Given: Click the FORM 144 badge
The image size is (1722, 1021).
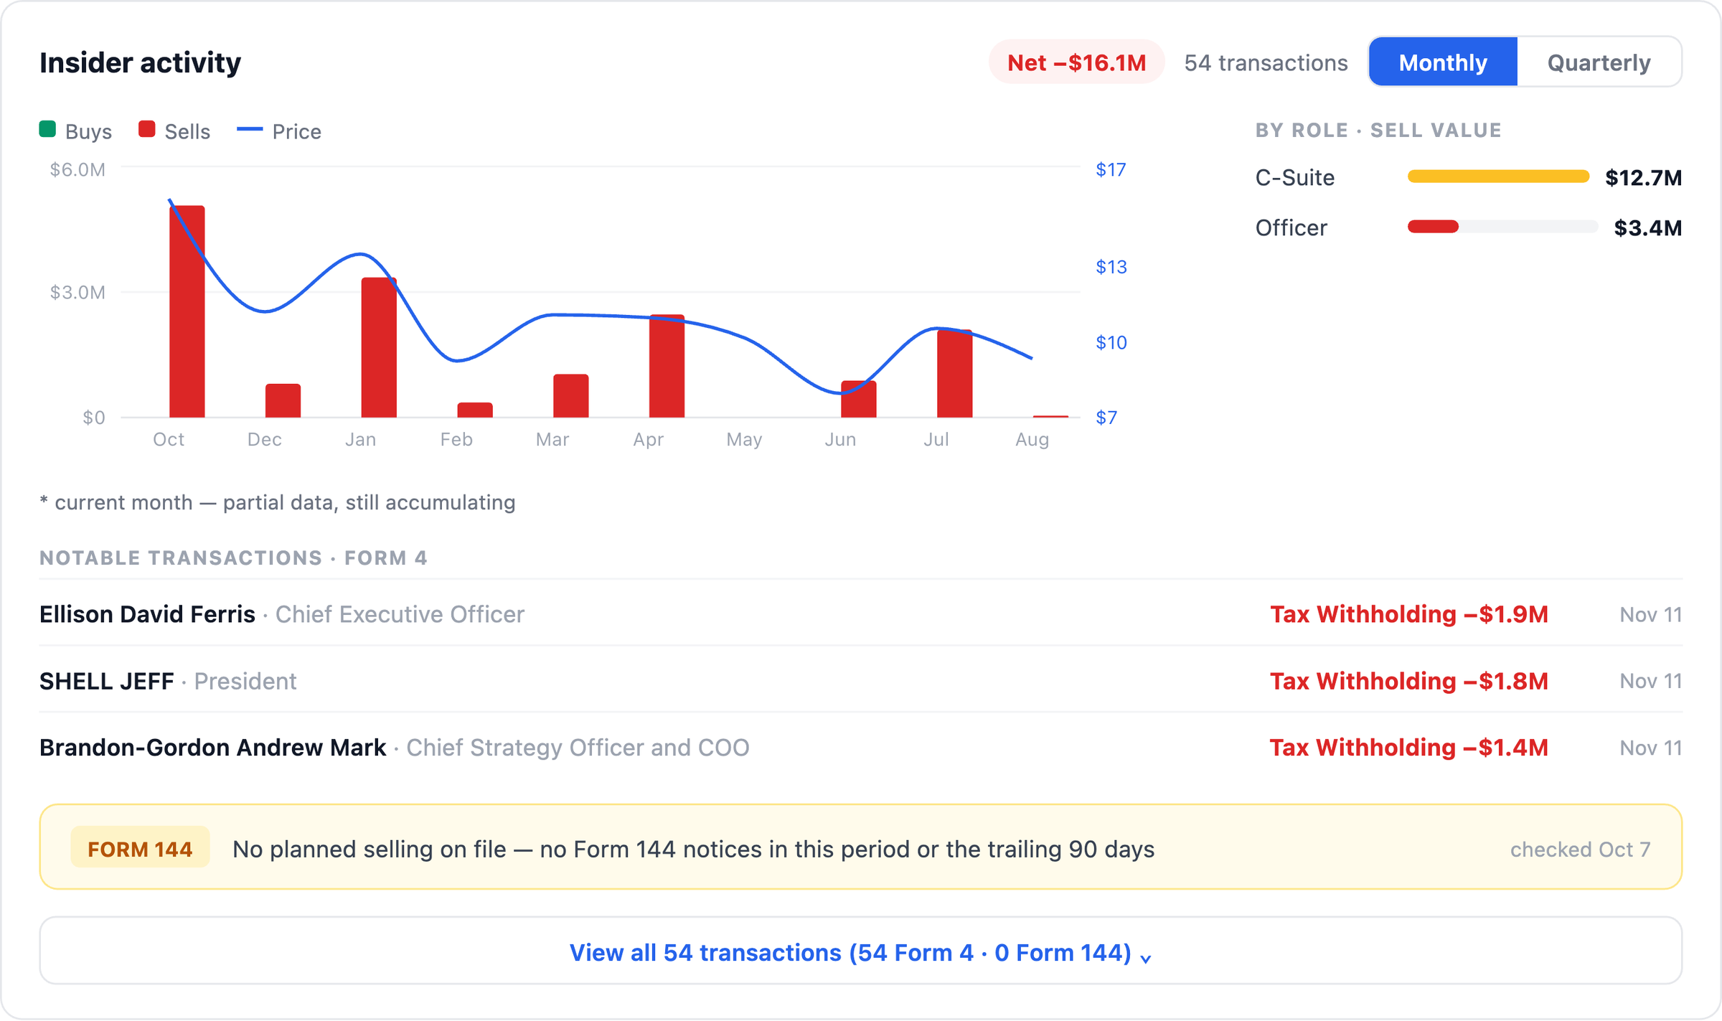Looking at the screenshot, I should [140, 848].
